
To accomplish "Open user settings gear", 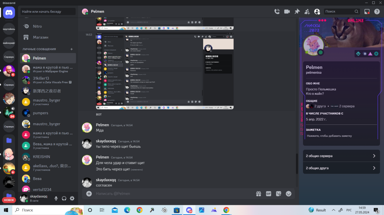I will (72, 199).
